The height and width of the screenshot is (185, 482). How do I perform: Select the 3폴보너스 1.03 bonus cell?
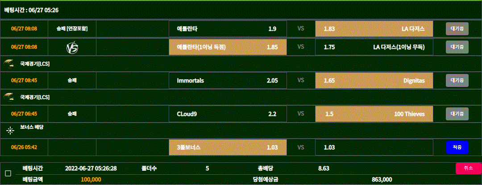click(228, 147)
